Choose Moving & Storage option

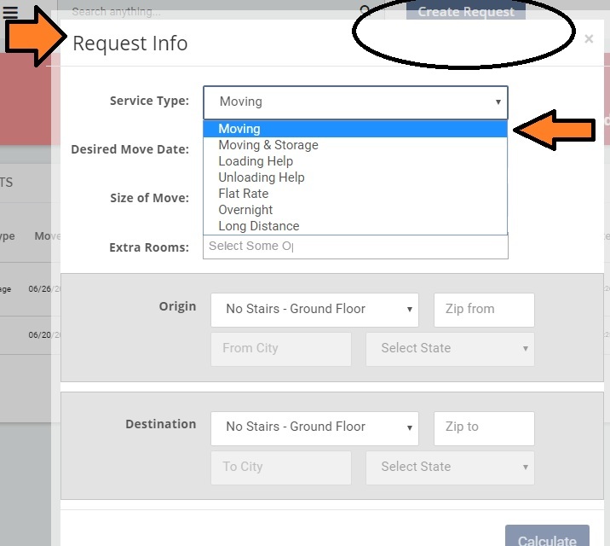click(354, 145)
